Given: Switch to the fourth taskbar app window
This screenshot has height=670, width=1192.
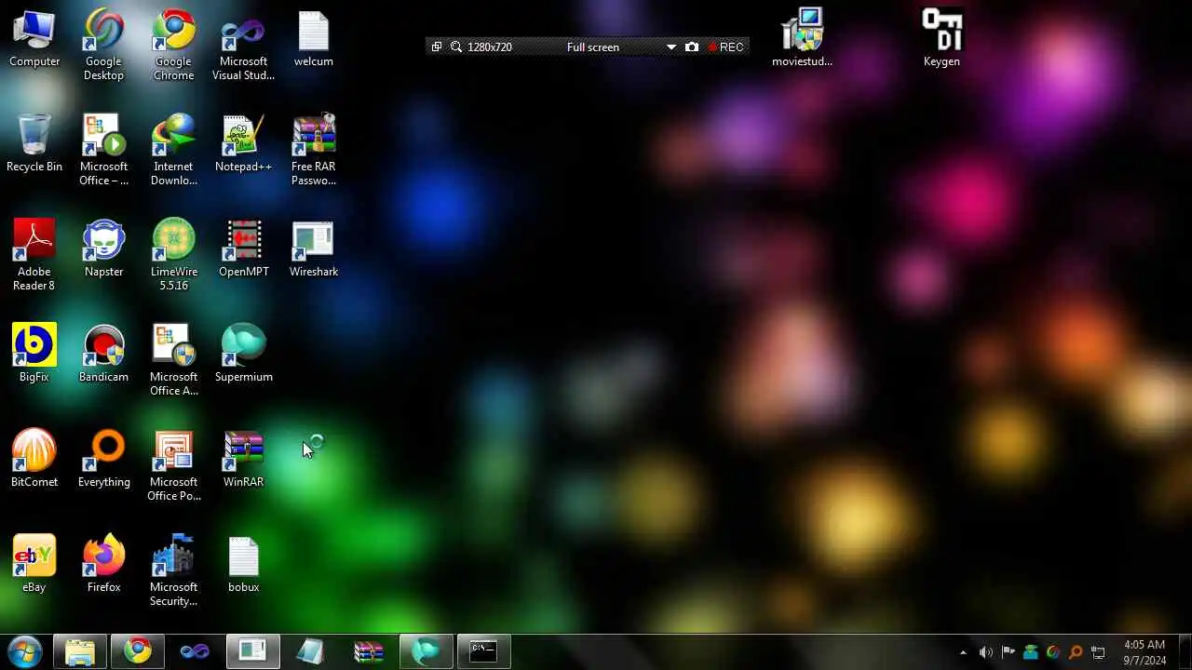Looking at the screenshot, I should [x=252, y=651].
